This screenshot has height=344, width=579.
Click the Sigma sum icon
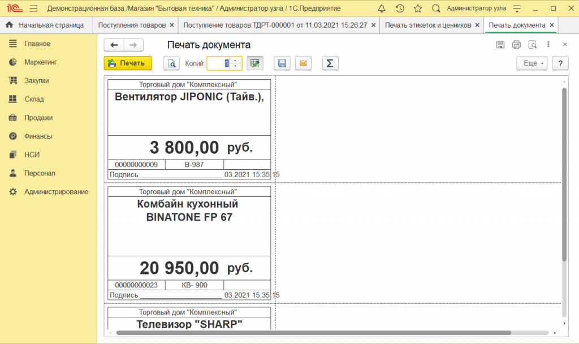tap(330, 63)
